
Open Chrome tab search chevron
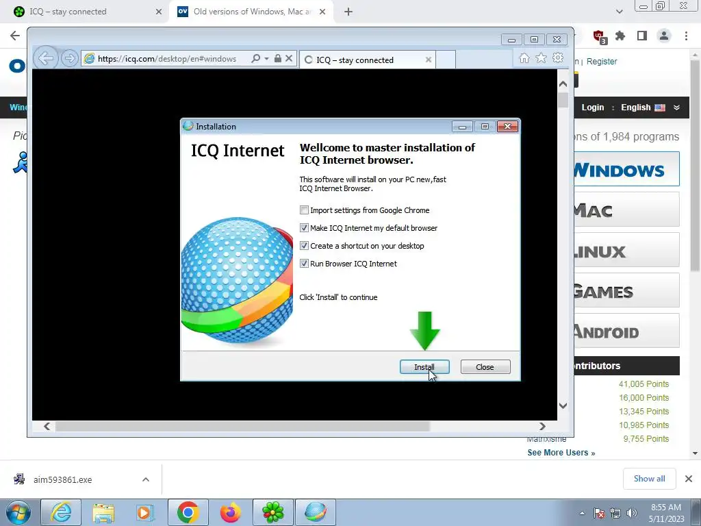pos(619,12)
